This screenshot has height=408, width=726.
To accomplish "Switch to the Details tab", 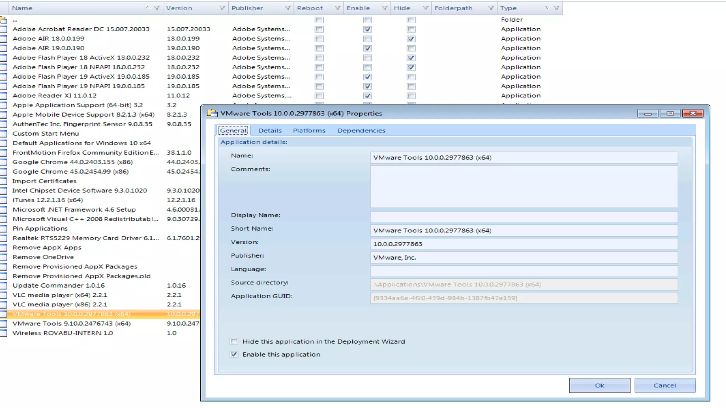I will click(270, 131).
